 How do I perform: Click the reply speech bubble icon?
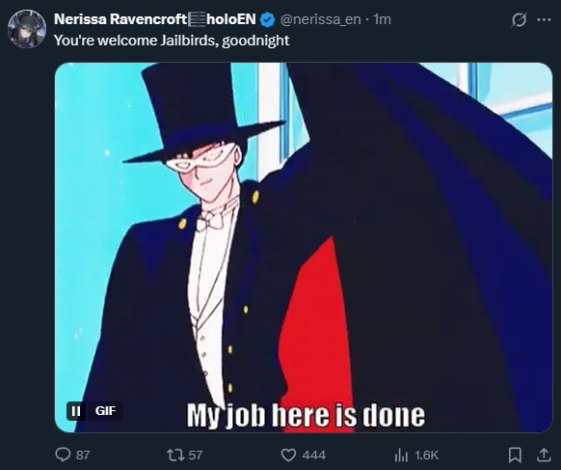(63, 455)
